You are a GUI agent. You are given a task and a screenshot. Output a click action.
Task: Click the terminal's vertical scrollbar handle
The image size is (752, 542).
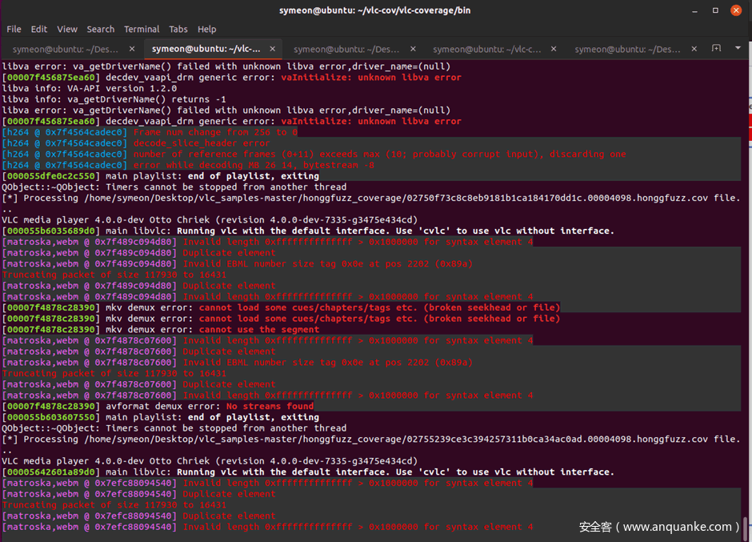(x=747, y=527)
